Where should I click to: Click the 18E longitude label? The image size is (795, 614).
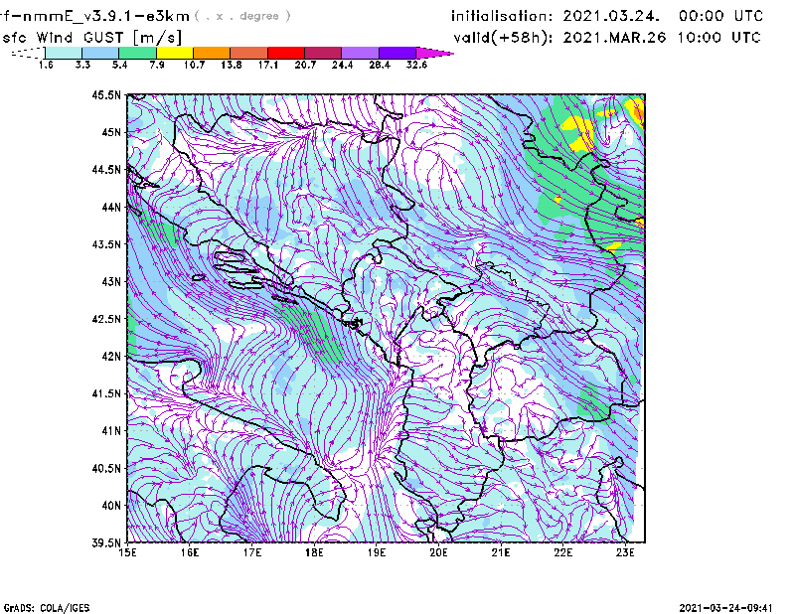coord(314,552)
